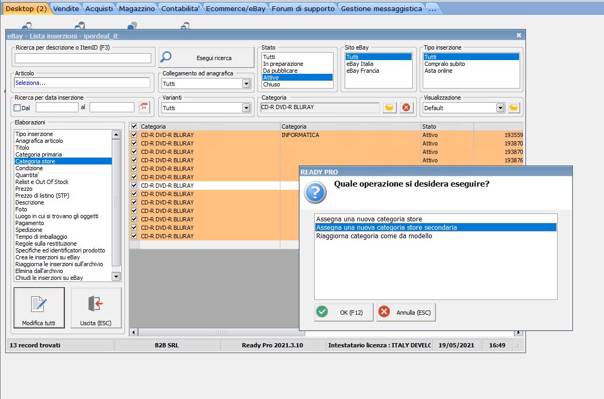604x399 pixels.
Task: Open the Visualizzazione folder icon
Action: point(513,108)
